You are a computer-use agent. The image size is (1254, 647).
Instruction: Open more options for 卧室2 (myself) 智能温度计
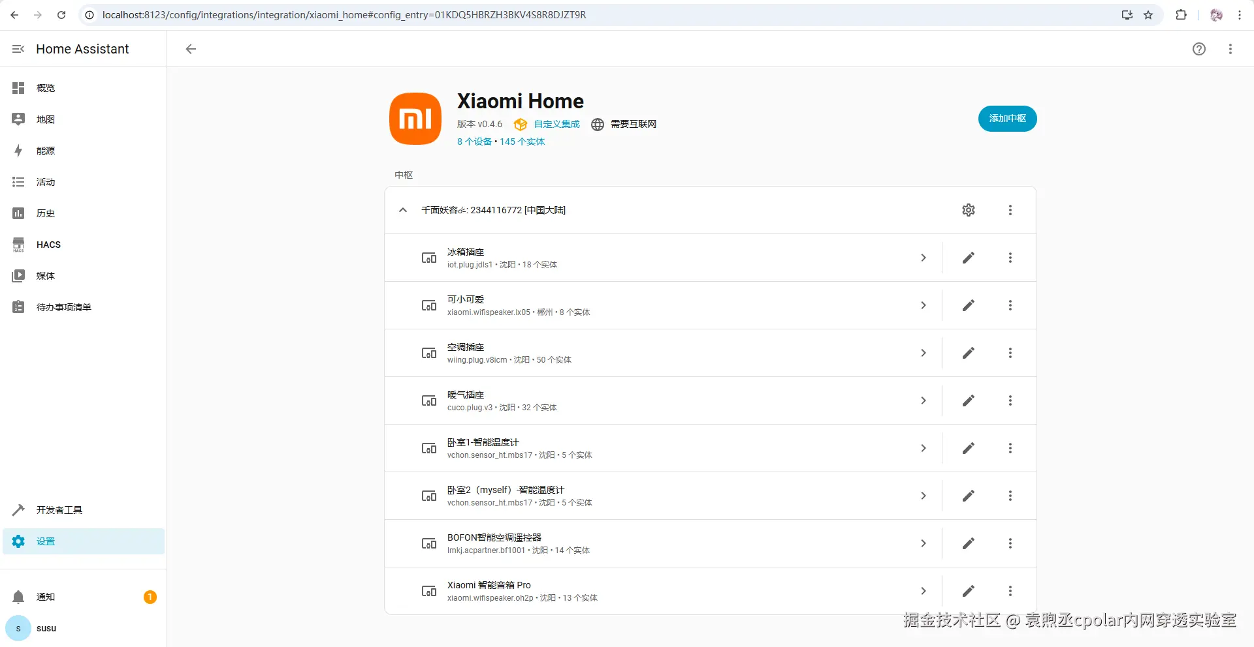[1010, 496]
